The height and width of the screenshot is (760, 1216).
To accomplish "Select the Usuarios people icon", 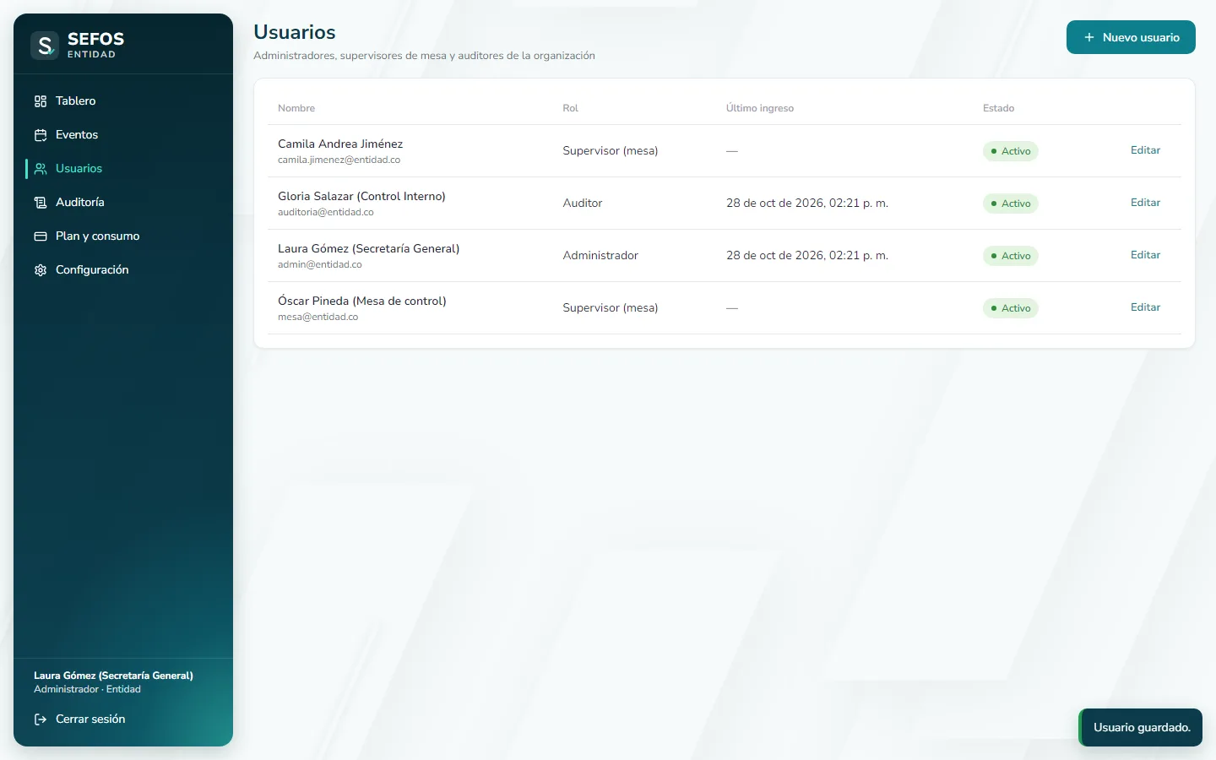I will coord(41,169).
